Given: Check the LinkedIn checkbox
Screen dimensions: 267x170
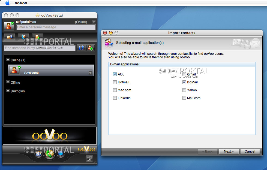Looking at the screenshot, I should point(115,98).
